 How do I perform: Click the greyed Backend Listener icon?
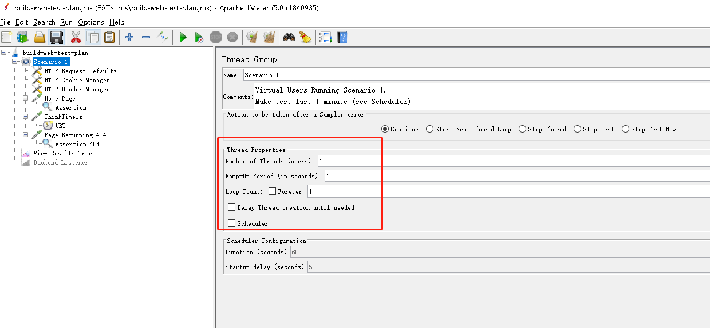(x=26, y=162)
